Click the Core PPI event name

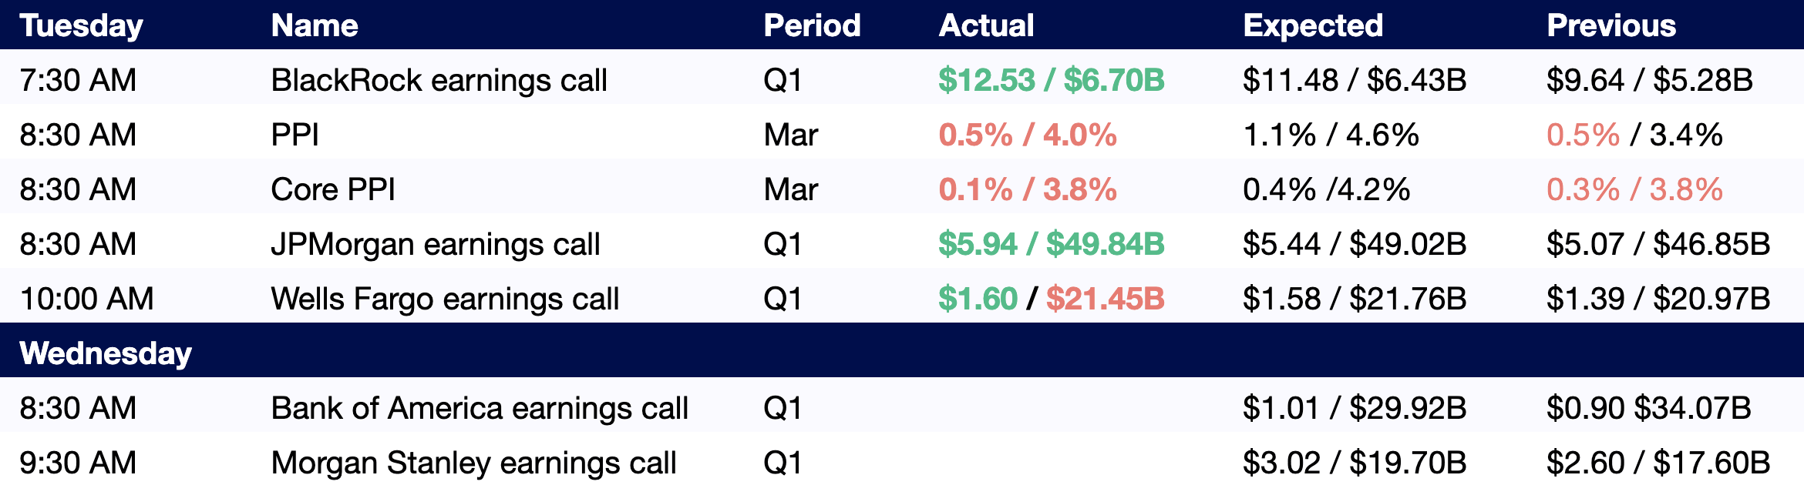(x=333, y=189)
